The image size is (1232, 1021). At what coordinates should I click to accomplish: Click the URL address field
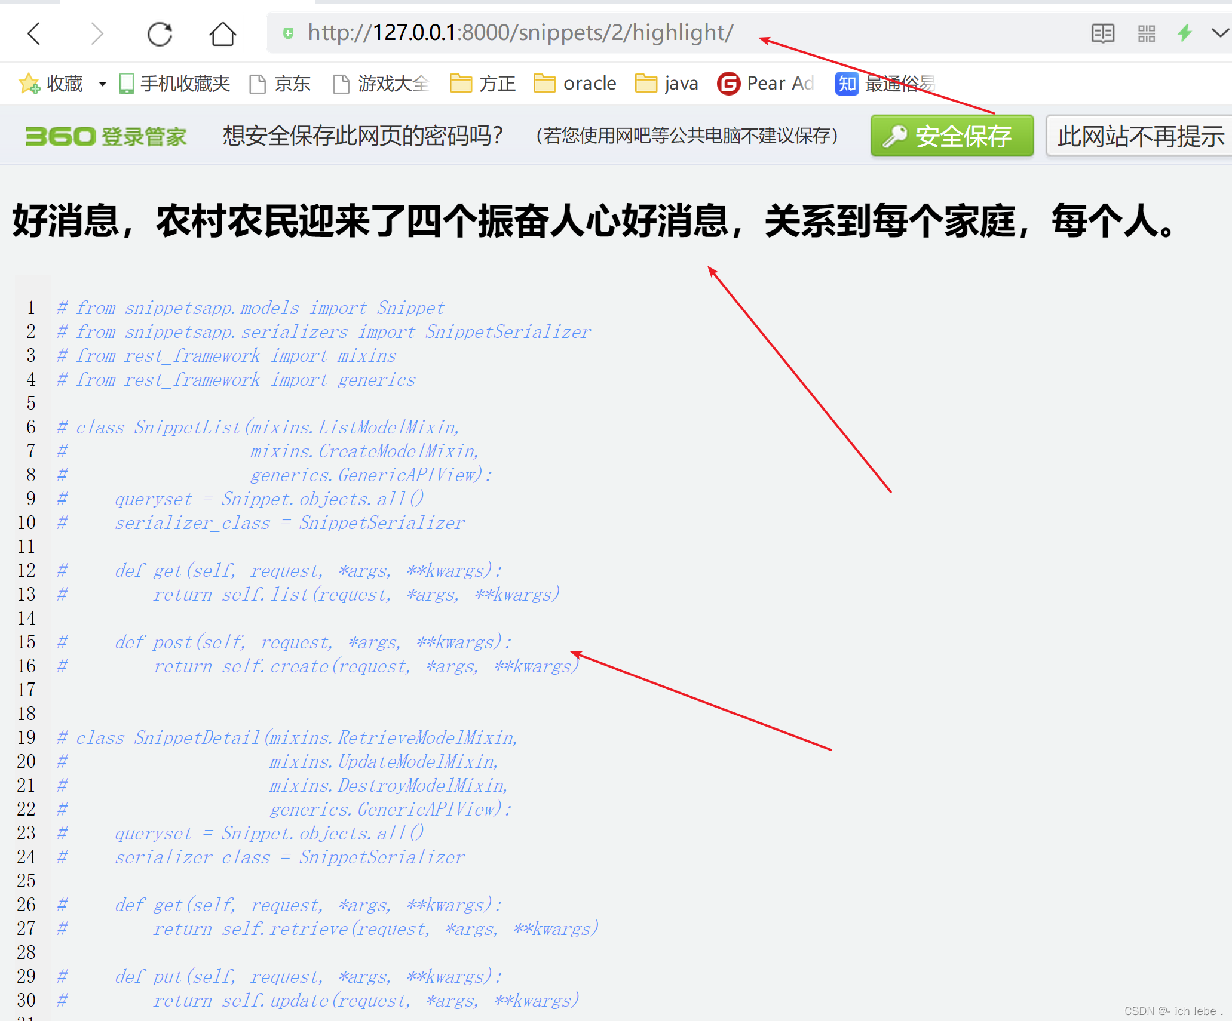[x=520, y=33]
